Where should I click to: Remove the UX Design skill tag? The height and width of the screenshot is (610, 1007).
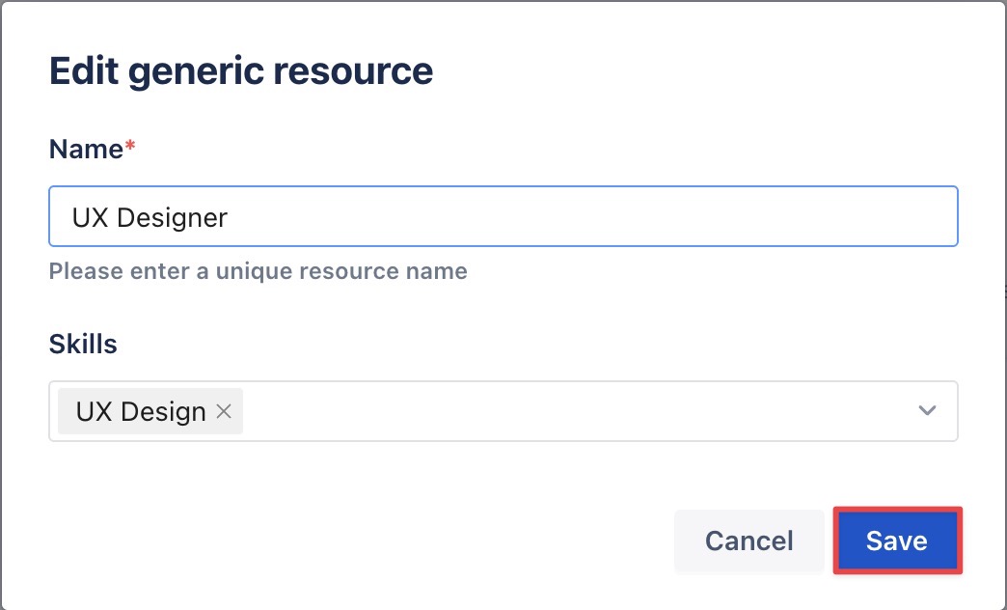pyautogui.click(x=224, y=411)
